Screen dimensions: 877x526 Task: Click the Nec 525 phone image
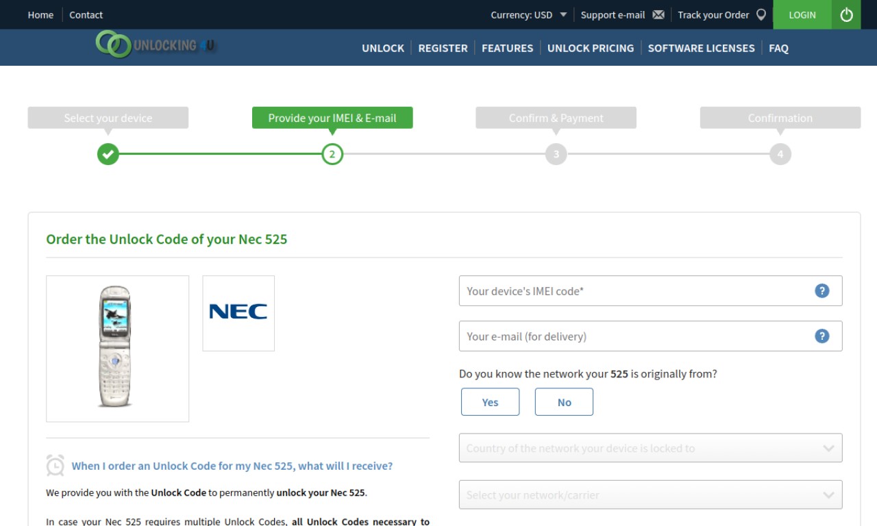tap(117, 349)
